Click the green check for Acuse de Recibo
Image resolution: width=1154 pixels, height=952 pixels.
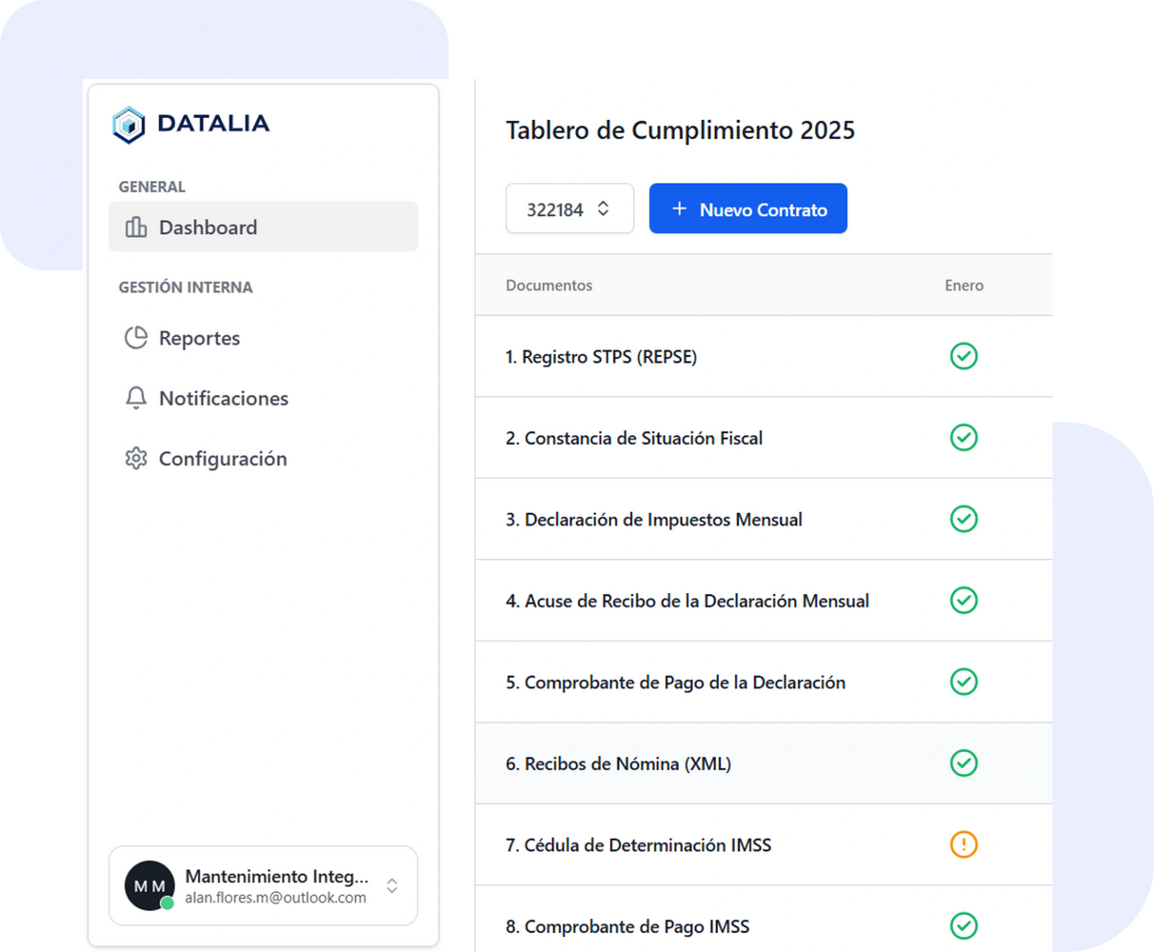coord(964,600)
